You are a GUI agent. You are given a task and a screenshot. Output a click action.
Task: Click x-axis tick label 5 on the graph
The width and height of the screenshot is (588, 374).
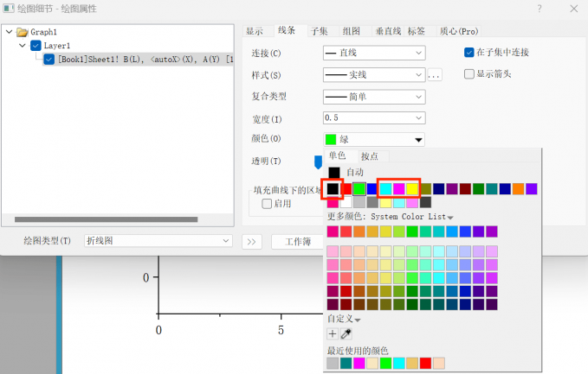pyautogui.click(x=281, y=330)
